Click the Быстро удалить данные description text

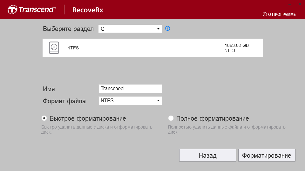coord(97,130)
